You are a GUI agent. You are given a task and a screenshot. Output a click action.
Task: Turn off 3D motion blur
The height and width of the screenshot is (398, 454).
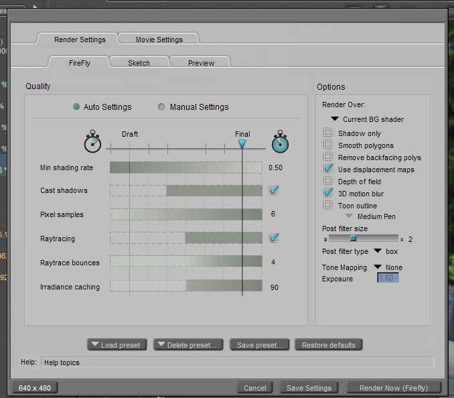tap(328, 194)
